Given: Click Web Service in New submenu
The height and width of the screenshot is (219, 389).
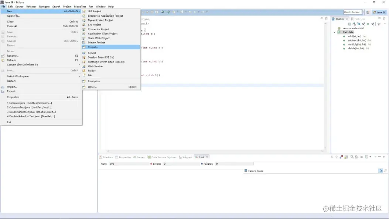Looking at the screenshot, I should pyautogui.click(x=111, y=66).
